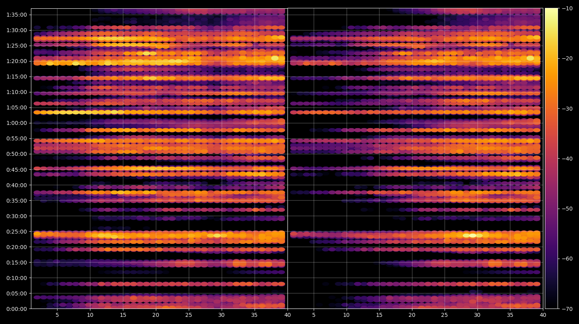Choose the 0:45:00 time tick
This screenshot has height=324, width=579.
point(17,170)
